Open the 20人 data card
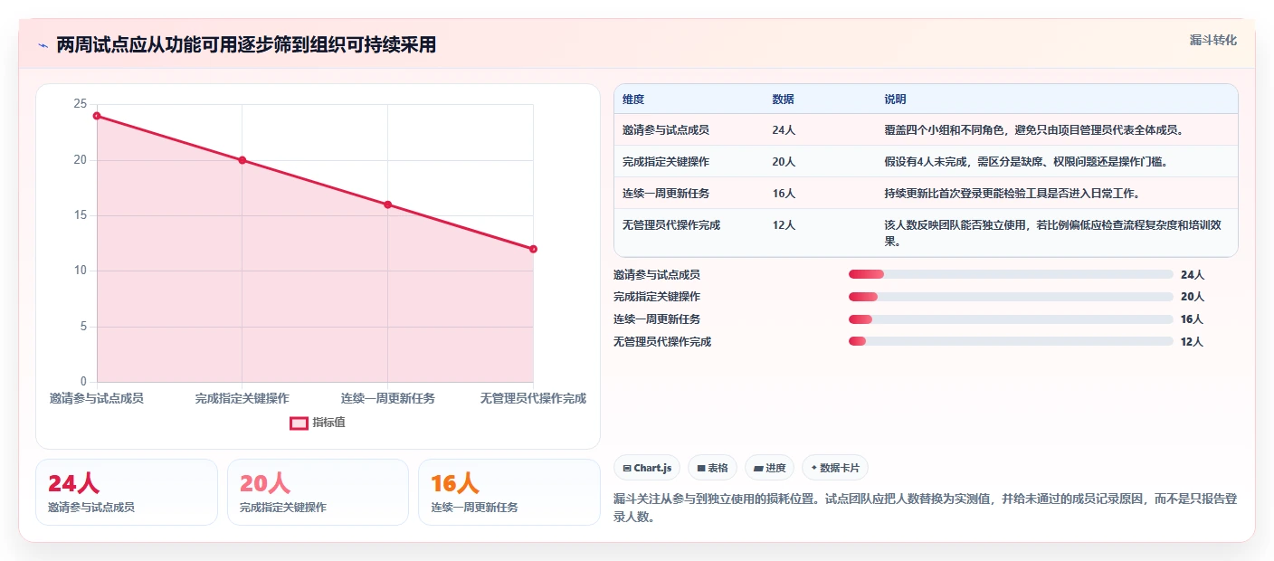This screenshot has height=561, width=1274. click(318, 492)
